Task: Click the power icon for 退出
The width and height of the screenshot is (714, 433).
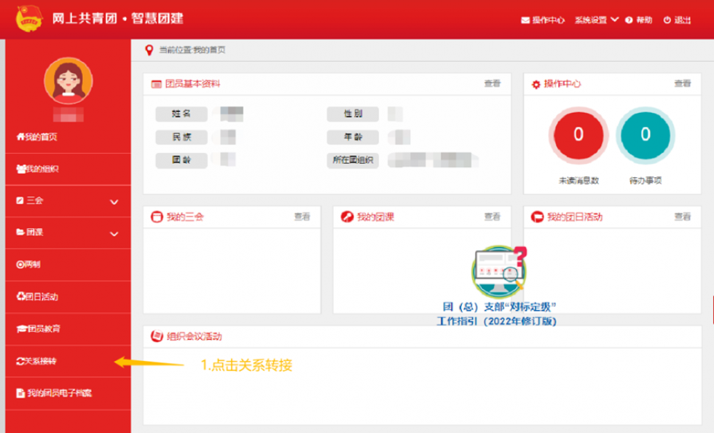Action: pyautogui.click(x=667, y=20)
